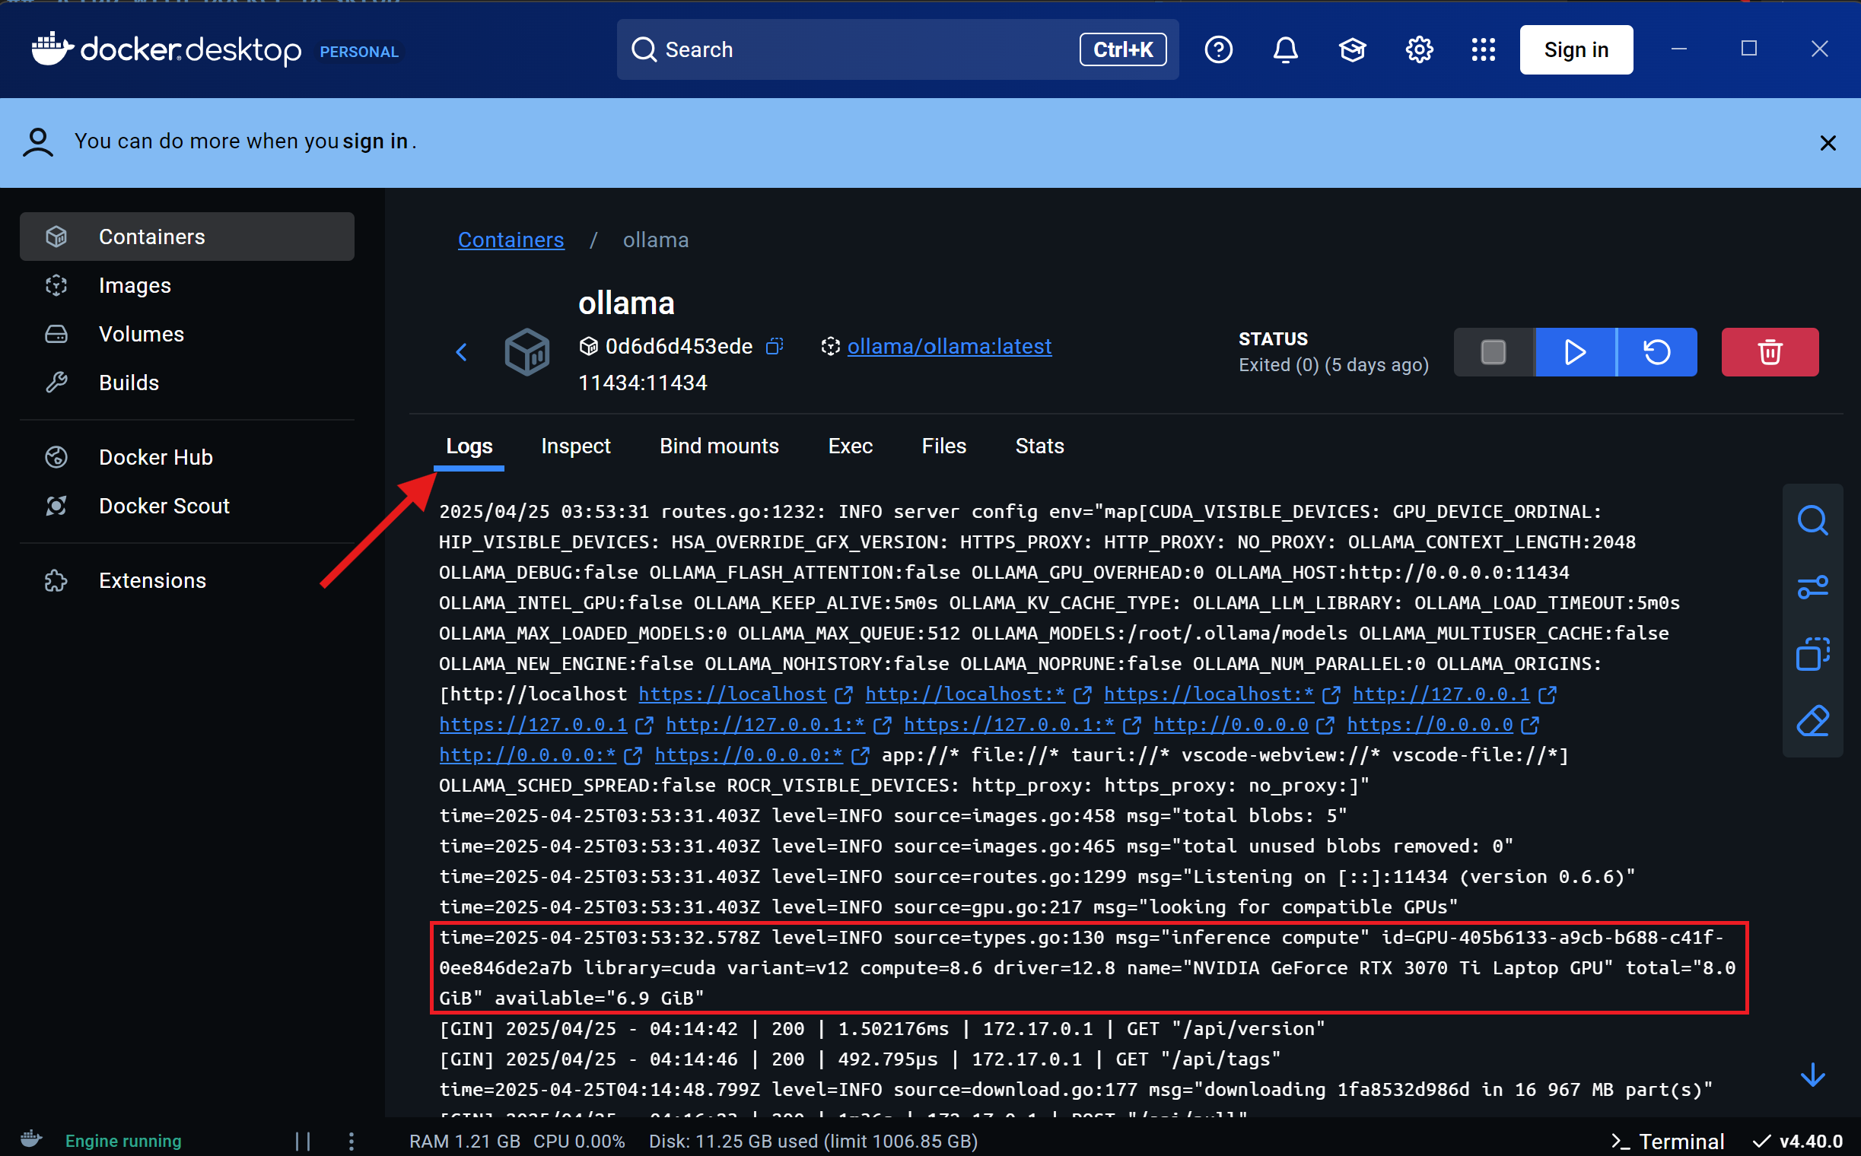Switch to the Stats tab
This screenshot has width=1861, height=1156.
point(1039,446)
